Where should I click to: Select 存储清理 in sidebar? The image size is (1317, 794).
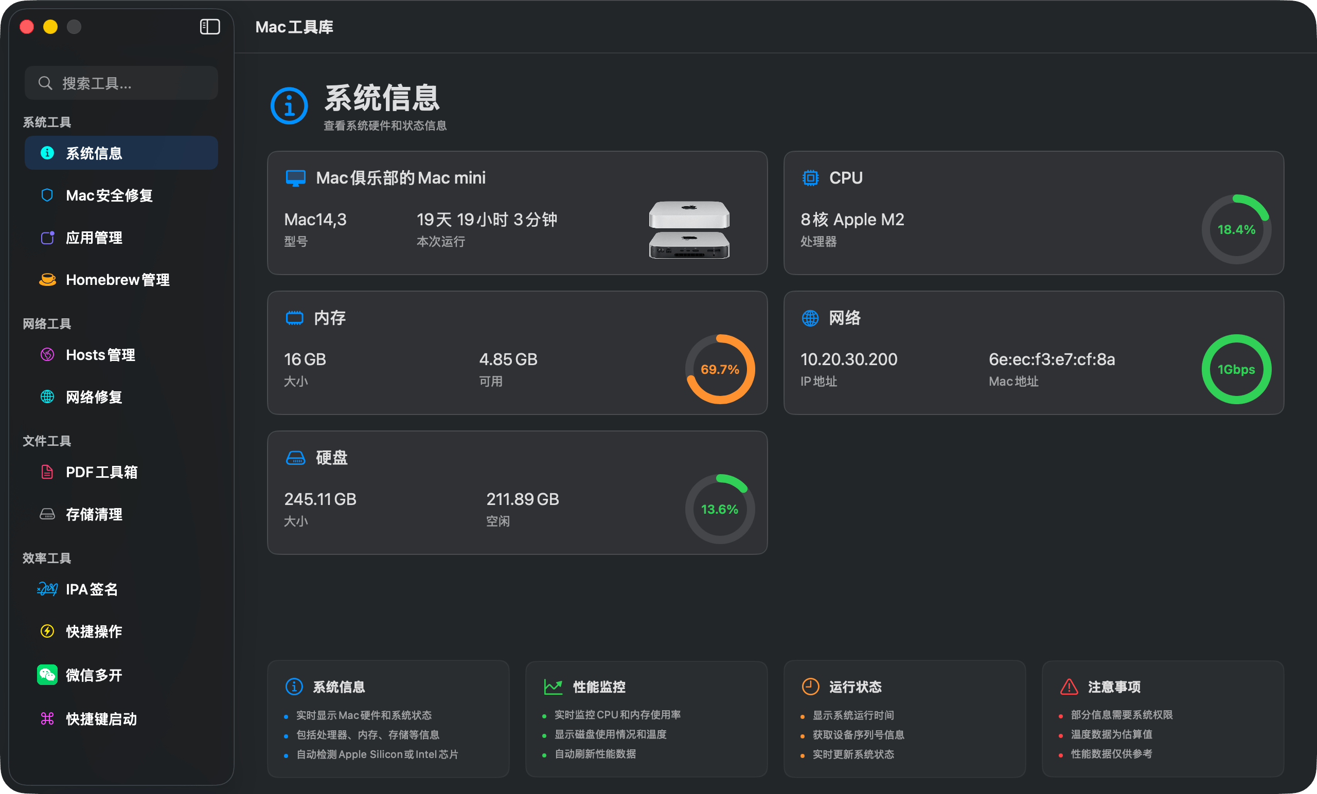tap(94, 514)
